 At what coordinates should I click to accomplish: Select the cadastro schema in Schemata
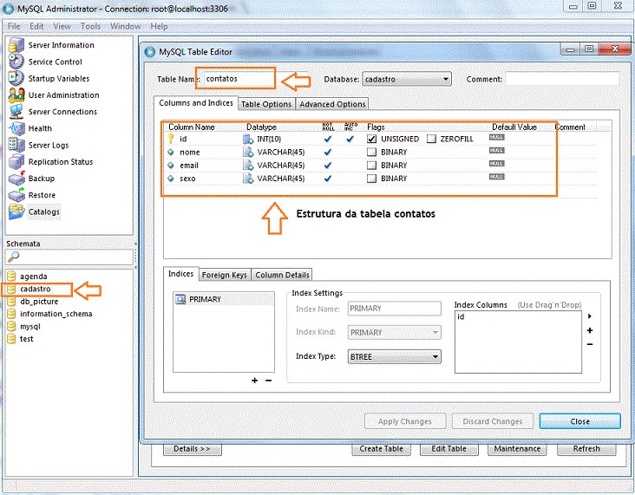(x=36, y=289)
